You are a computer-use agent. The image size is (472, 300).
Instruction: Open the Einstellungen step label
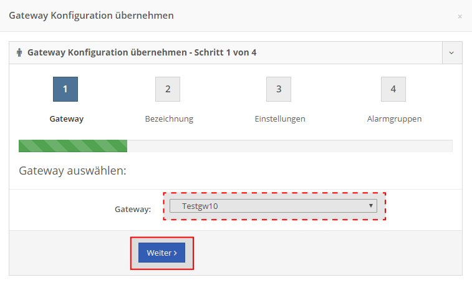pyautogui.click(x=280, y=119)
